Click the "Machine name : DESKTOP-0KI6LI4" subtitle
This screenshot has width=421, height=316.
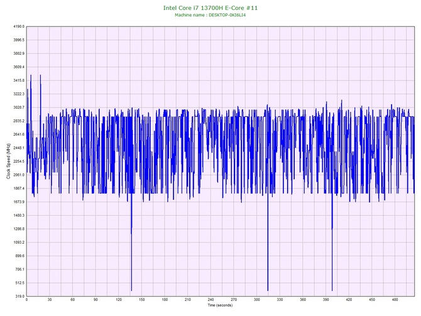coord(210,15)
